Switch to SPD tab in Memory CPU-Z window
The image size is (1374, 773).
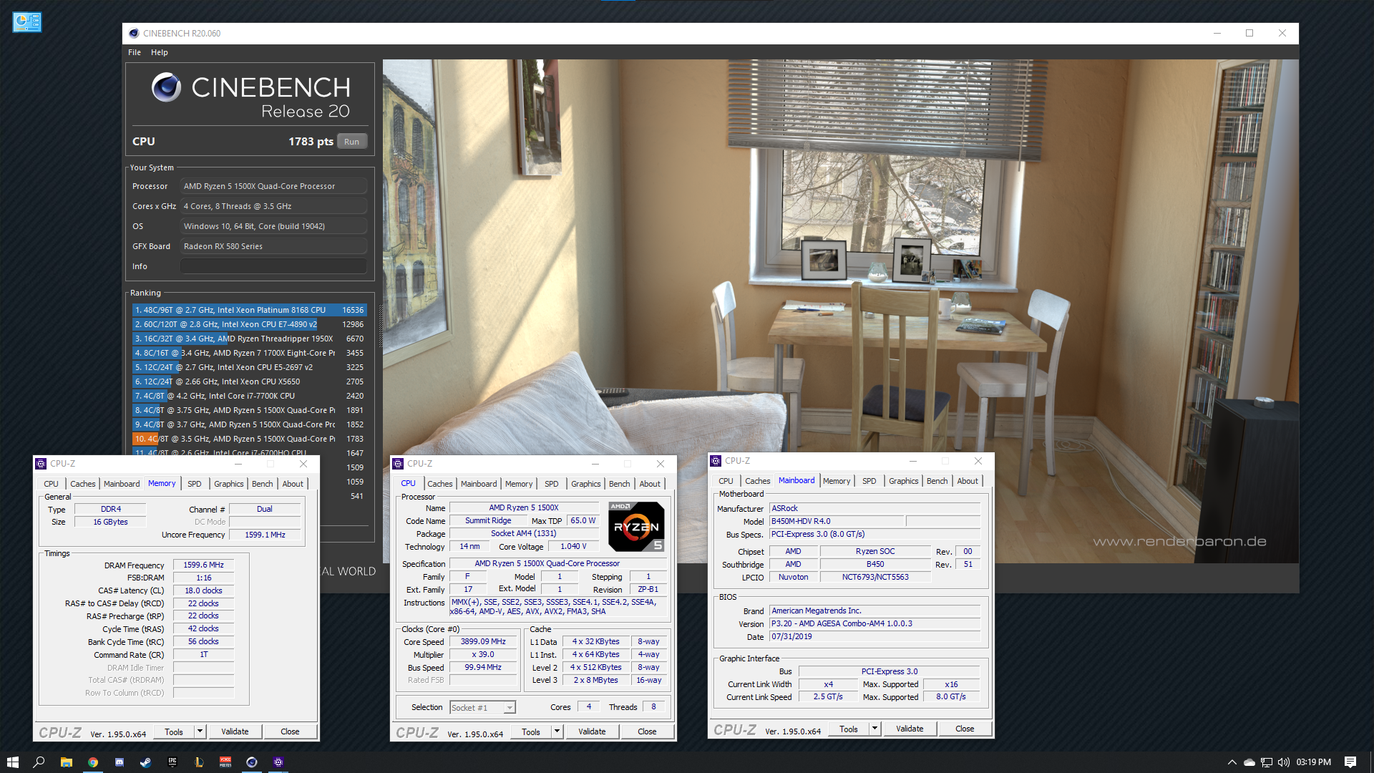click(195, 484)
